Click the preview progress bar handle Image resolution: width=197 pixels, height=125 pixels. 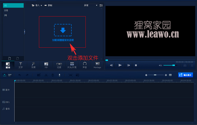pyautogui.click(x=107, y=60)
